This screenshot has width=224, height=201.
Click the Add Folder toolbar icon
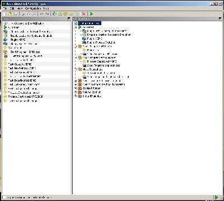(x=60, y=14)
